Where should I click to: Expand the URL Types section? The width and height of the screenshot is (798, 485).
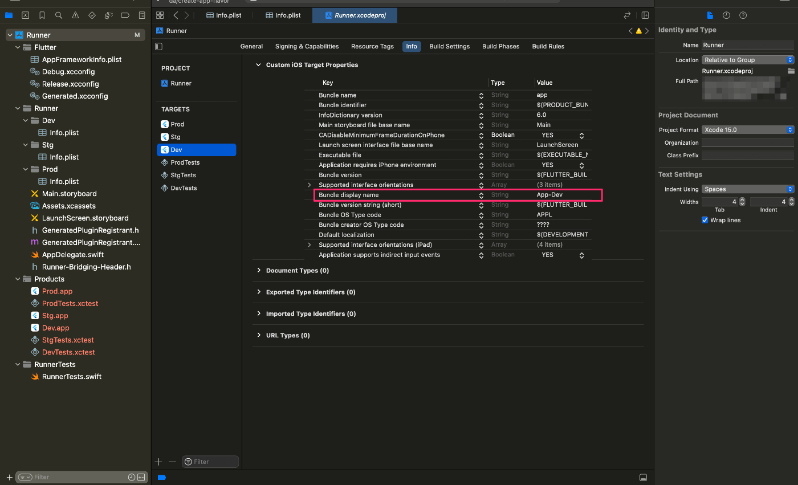point(259,336)
